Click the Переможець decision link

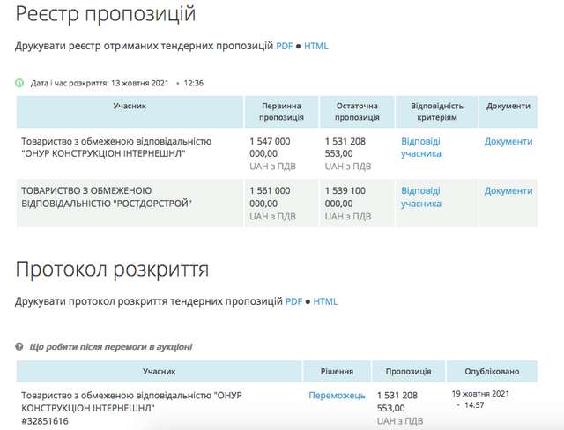337,396
